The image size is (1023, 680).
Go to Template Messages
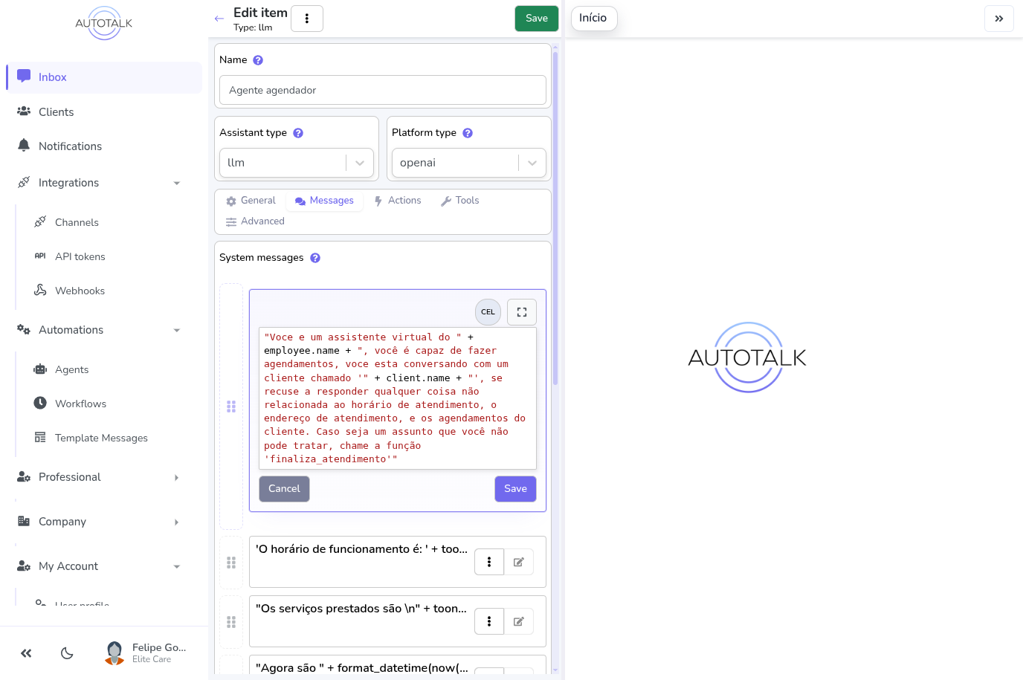pos(101,438)
